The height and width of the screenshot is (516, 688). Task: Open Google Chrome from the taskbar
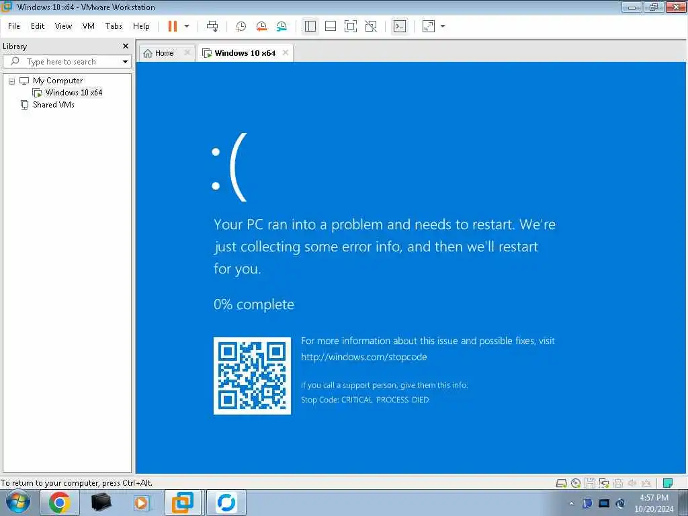click(x=60, y=503)
